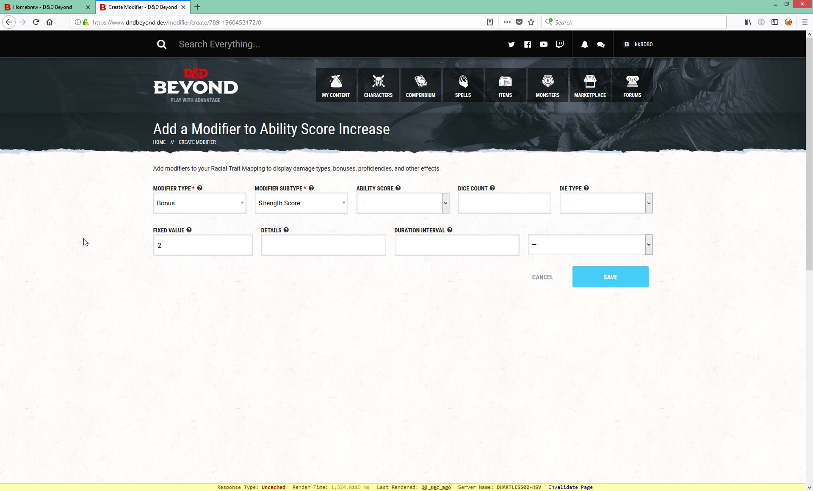Screen dimensions: 813x491
Task: Open a new browser tab with plus
Action: point(197,7)
